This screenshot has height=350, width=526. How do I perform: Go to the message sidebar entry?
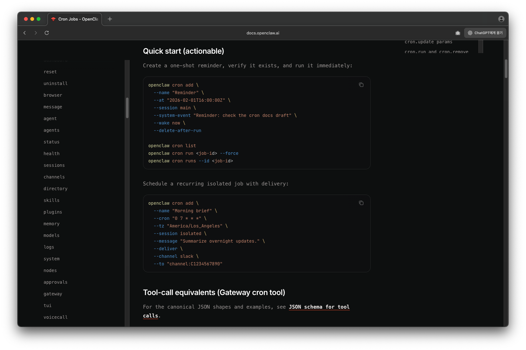pos(53,107)
